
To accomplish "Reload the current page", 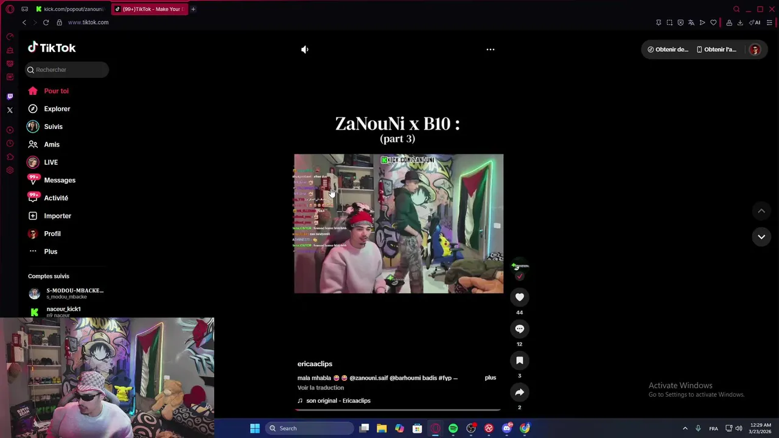I will [x=46, y=23].
